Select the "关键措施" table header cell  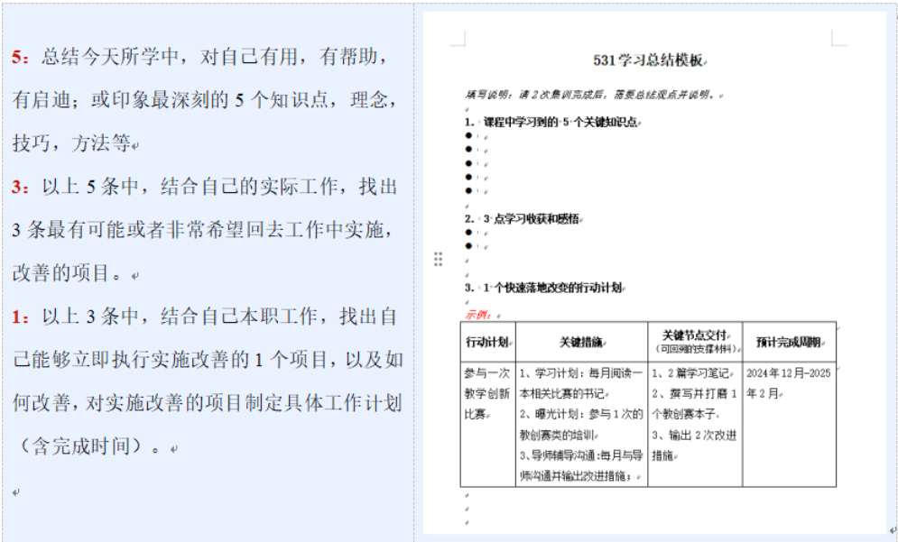click(x=582, y=343)
